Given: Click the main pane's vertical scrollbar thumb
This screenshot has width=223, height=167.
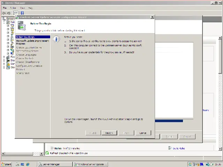Looking at the screenshot, I should (x=220, y=56).
